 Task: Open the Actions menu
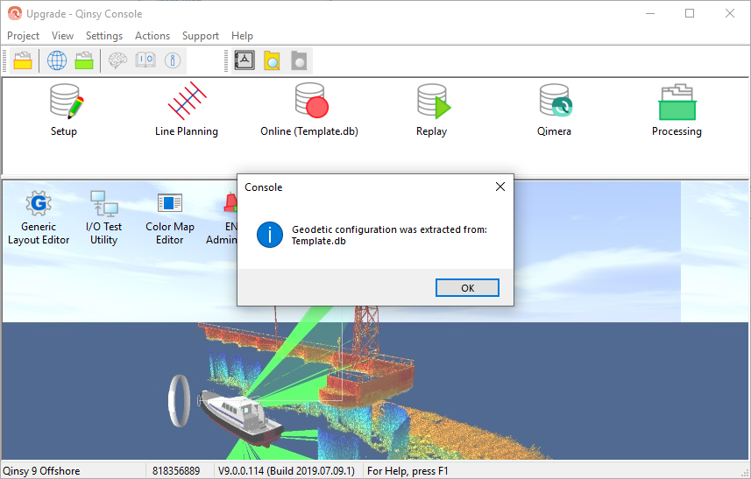click(x=152, y=36)
